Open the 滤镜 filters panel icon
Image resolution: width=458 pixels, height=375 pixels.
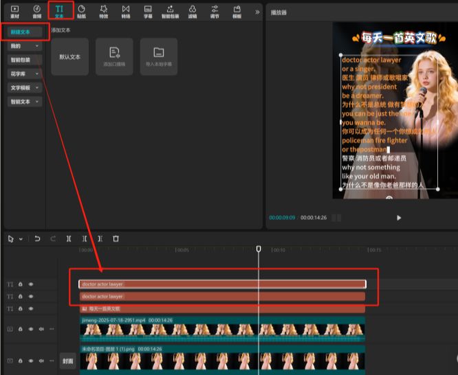pos(193,11)
